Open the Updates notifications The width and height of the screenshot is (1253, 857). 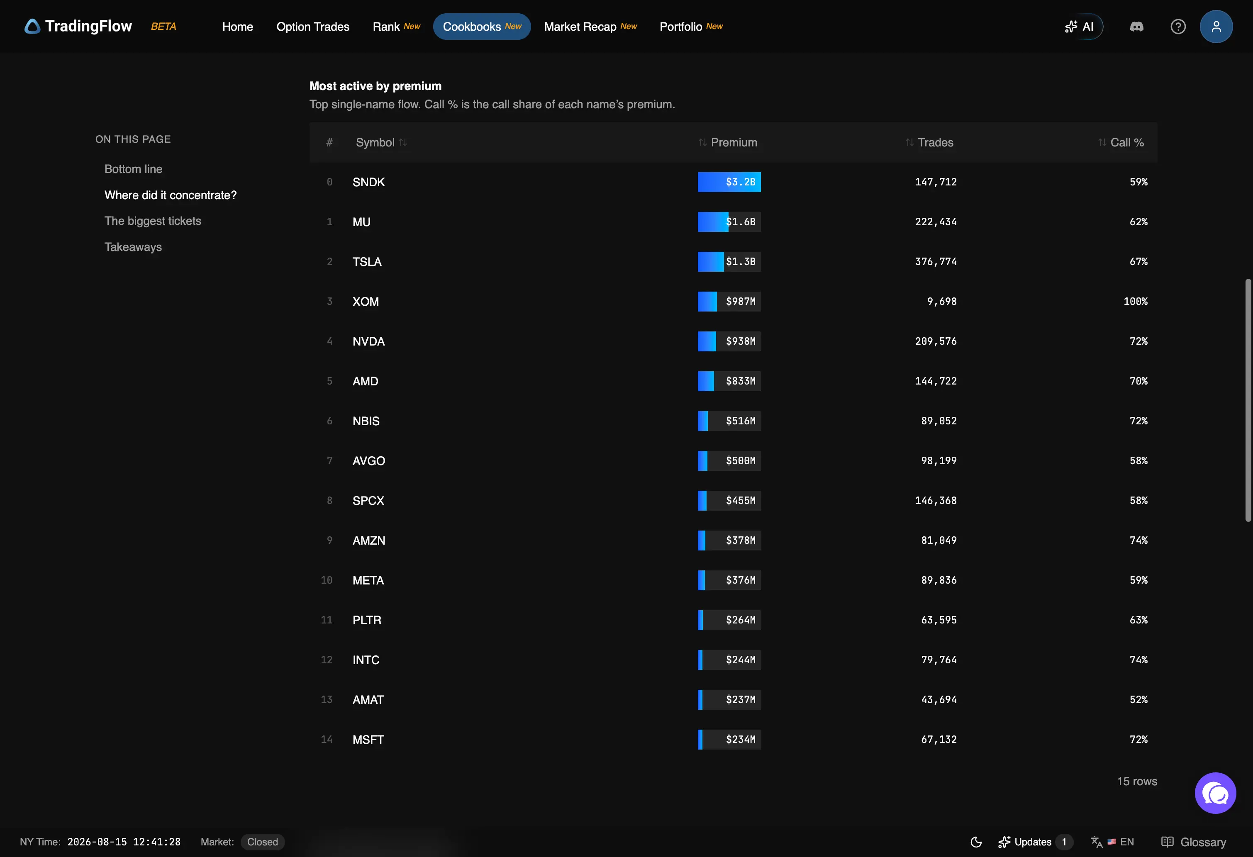click(1035, 842)
